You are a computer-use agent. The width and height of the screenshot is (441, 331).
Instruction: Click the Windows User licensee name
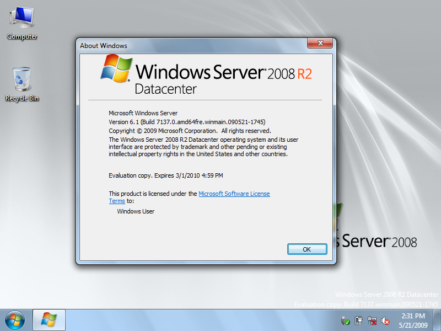[x=136, y=211]
